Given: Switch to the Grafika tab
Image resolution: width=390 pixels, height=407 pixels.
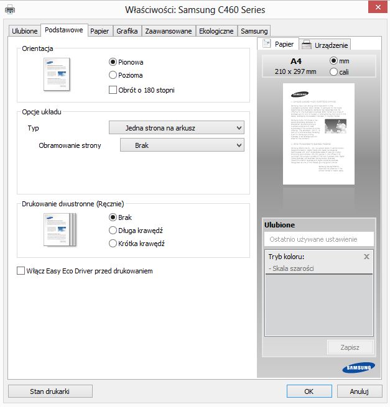Looking at the screenshot, I should click(x=127, y=31).
